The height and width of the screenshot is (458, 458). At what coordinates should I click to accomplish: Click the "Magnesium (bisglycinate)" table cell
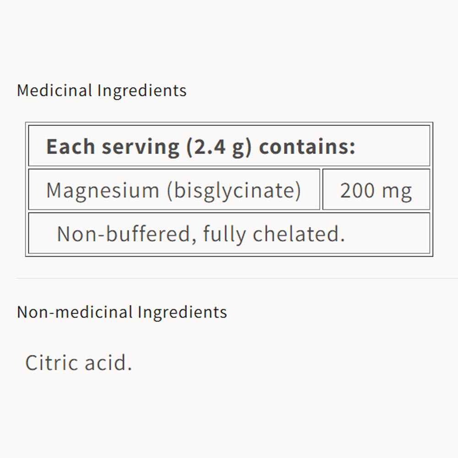[174, 190]
